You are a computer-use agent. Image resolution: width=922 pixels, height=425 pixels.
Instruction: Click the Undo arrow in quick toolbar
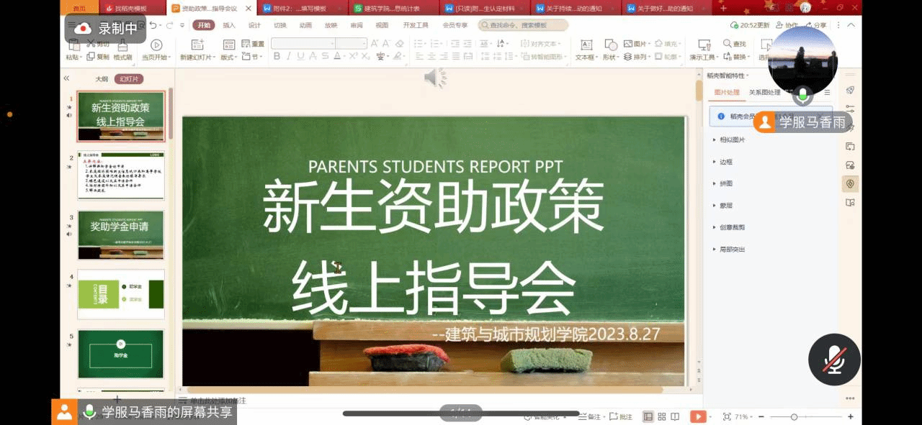pyautogui.click(x=153, y=25)
